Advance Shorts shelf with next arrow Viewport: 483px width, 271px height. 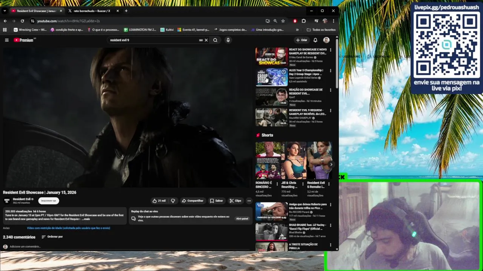331,164
